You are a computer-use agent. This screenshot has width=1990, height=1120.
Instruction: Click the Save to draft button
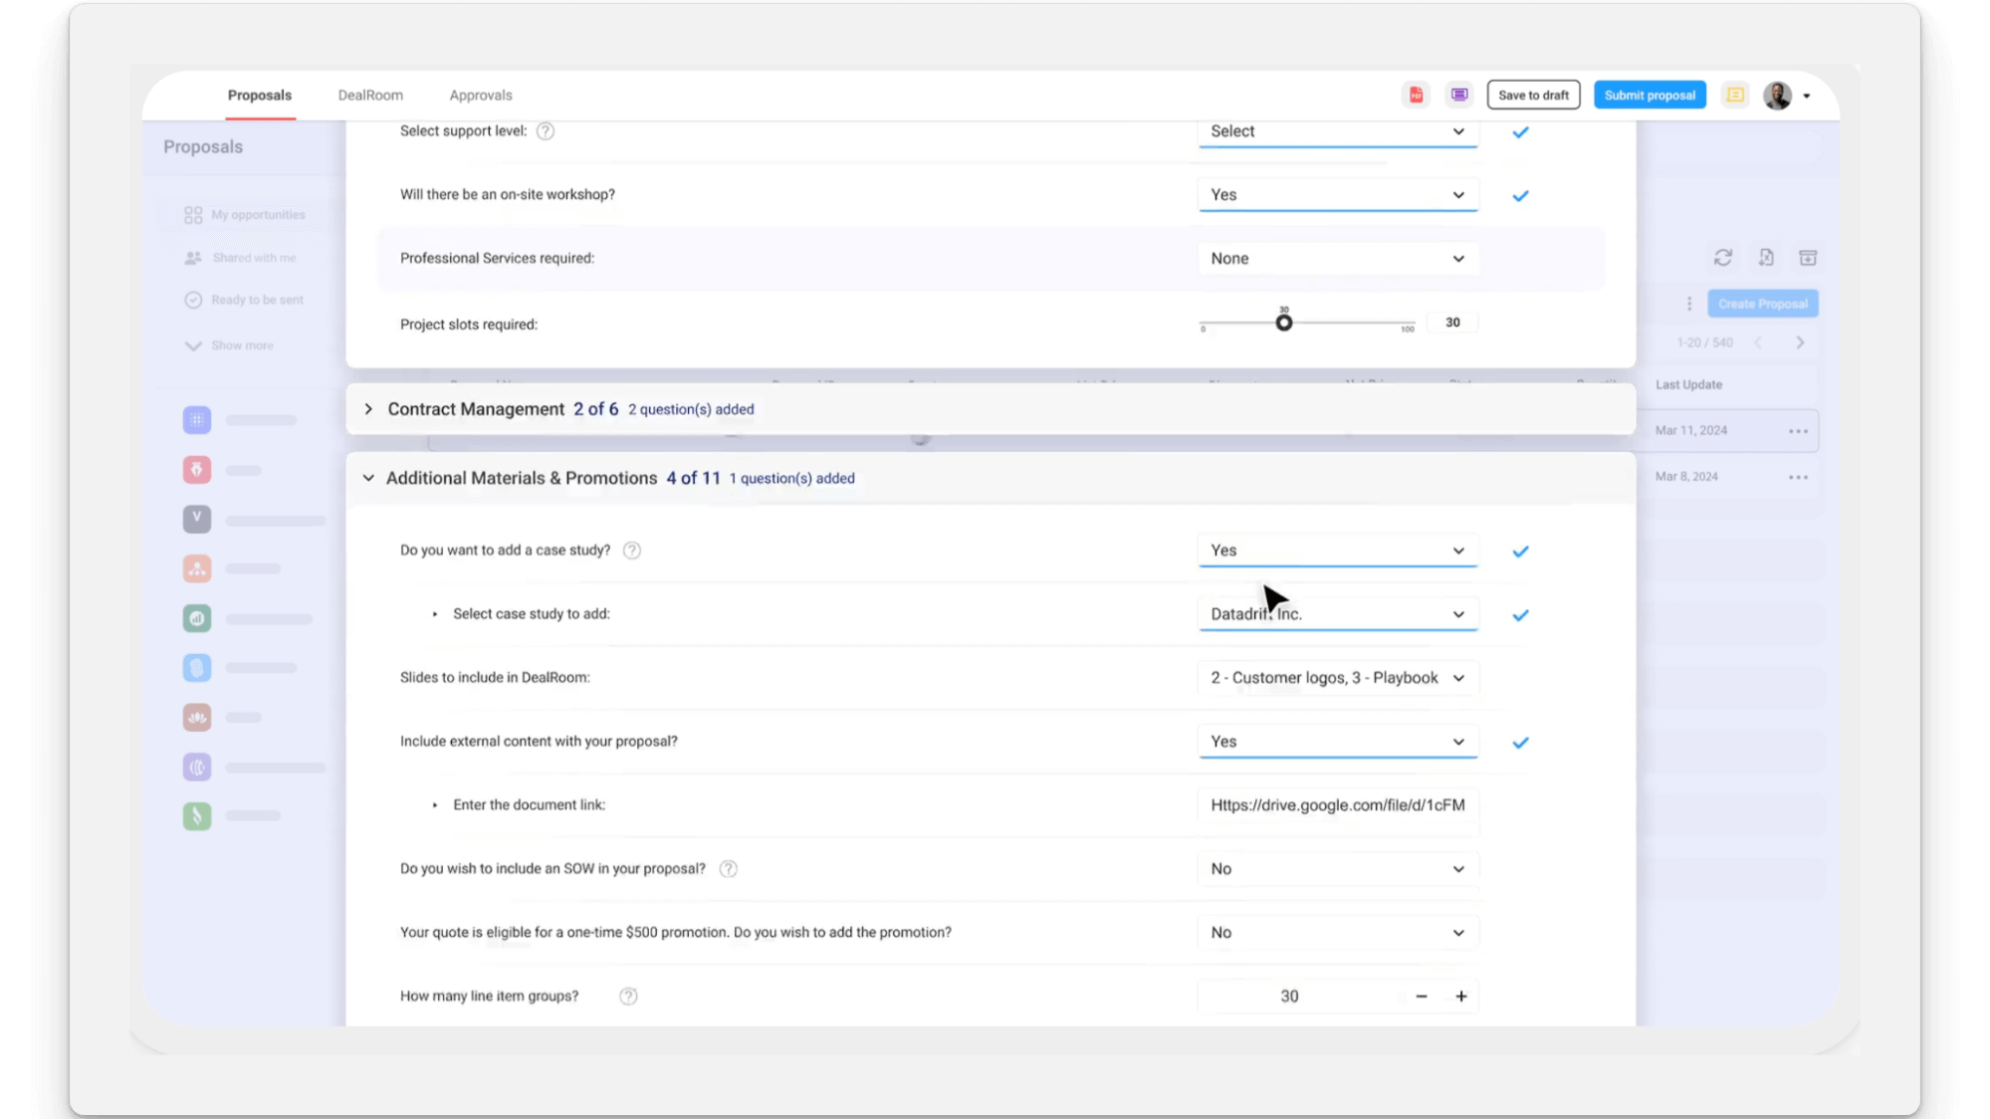coord(1533,96)
